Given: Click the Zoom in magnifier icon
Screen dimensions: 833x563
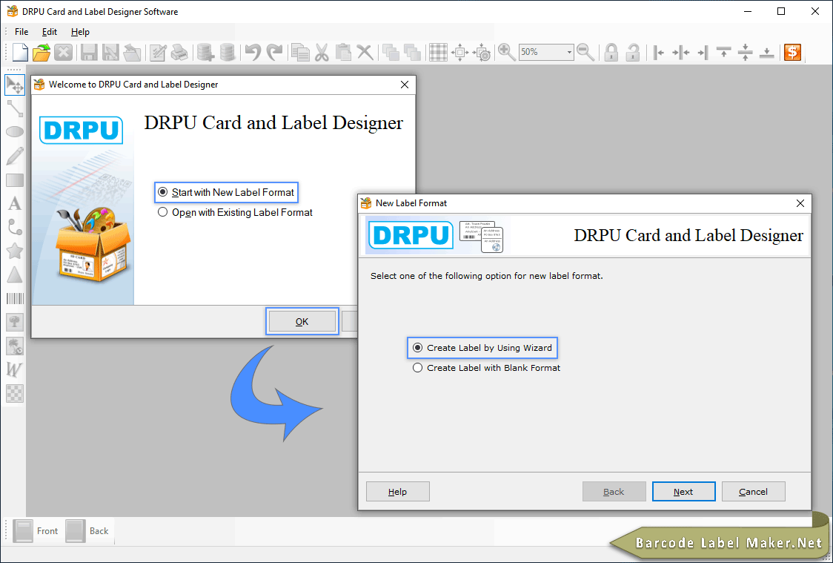Looking at the screenshot, I should [506, 52].
